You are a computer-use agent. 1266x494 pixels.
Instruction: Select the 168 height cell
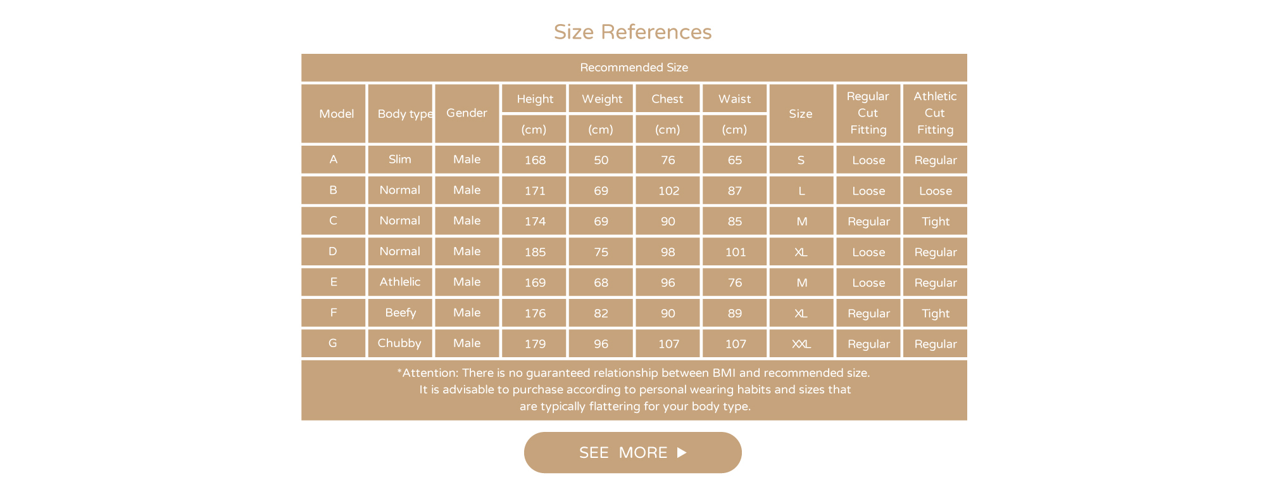point(534,160)
